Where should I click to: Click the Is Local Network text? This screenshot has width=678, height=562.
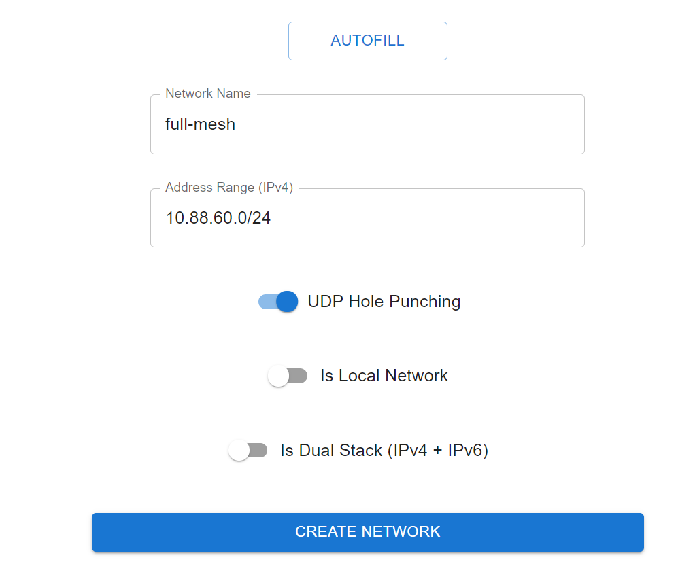click(x=384, y=375)
